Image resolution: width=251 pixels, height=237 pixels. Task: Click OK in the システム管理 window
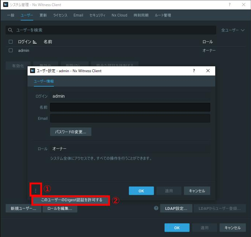177,228
